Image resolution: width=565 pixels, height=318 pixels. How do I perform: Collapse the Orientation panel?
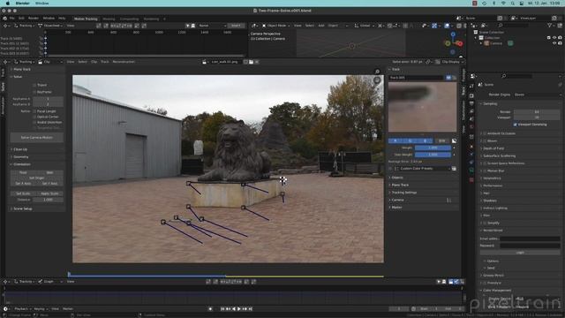tap(21, 164)
